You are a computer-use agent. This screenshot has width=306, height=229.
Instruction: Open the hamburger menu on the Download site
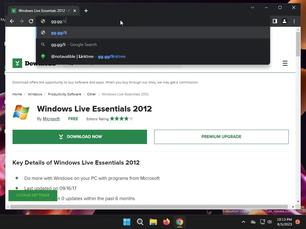pos(285,63)
